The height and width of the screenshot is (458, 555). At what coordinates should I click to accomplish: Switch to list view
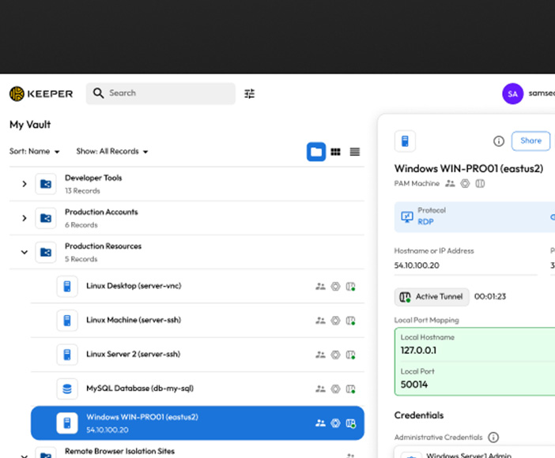tap(355, 152)
